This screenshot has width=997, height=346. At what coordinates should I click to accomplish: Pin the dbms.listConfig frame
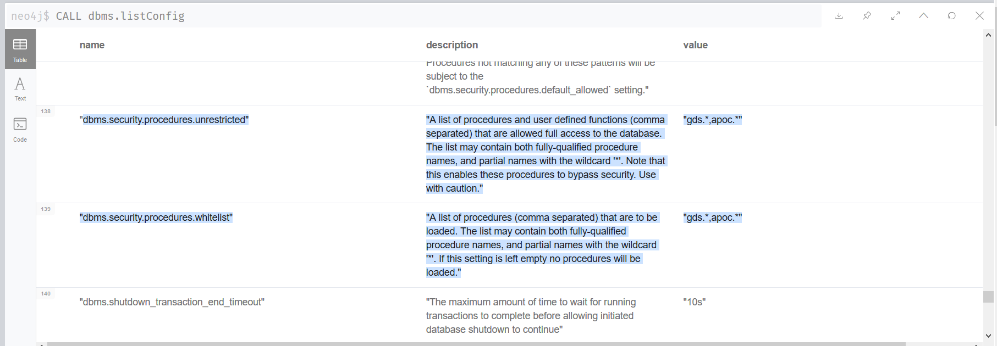(867, 16)
